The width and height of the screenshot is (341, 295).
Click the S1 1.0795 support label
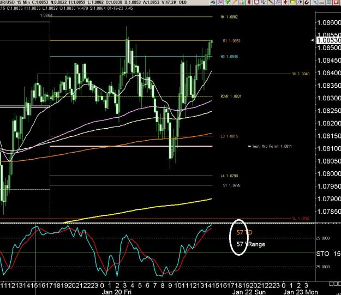232,185
